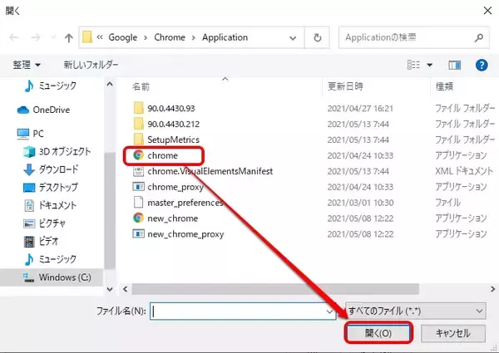This screenshot has height=353, width=499.
Task: Click the help question mark icon
Action: pos(480,65)
